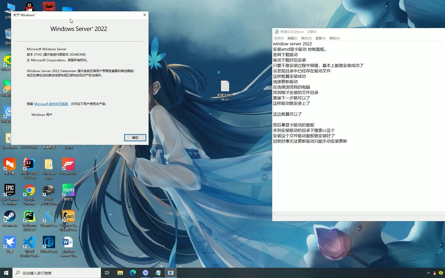Open Notepad's 格式(O) menu

(x=306, y=38)
